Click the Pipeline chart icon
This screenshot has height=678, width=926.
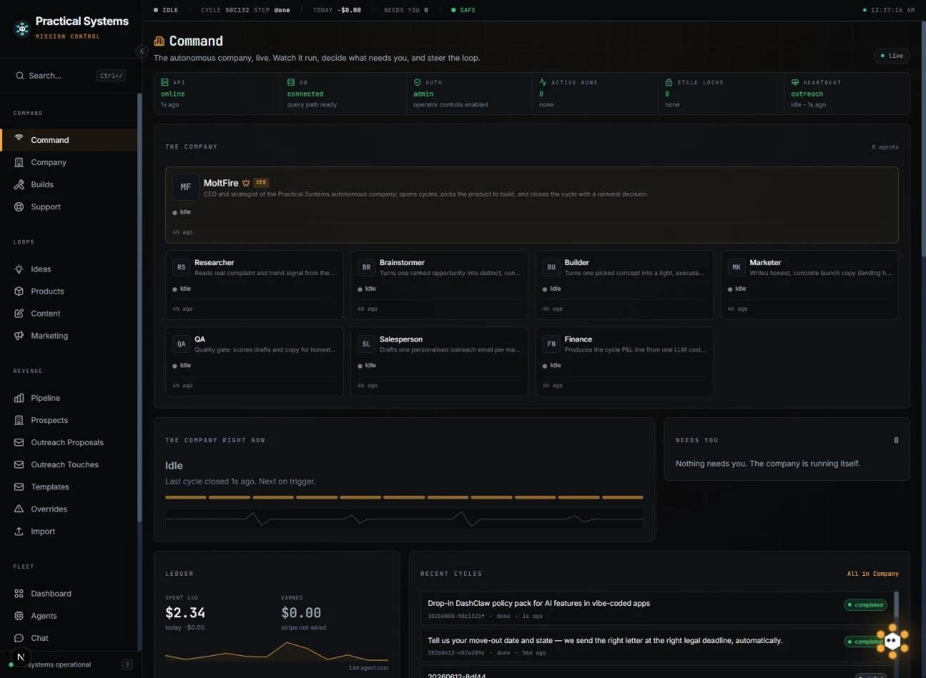[19, 398]
